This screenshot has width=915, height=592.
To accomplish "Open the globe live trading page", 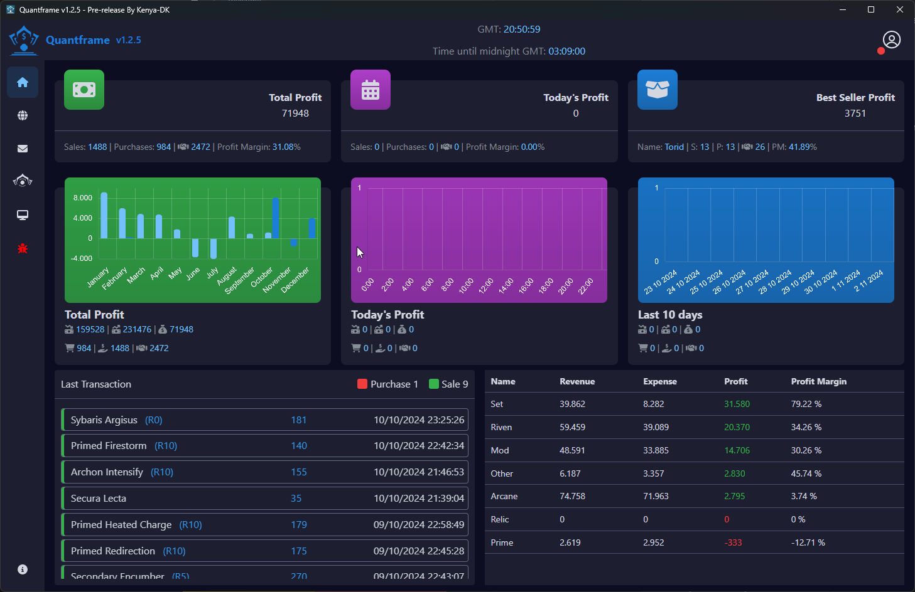I will [23, 115].
